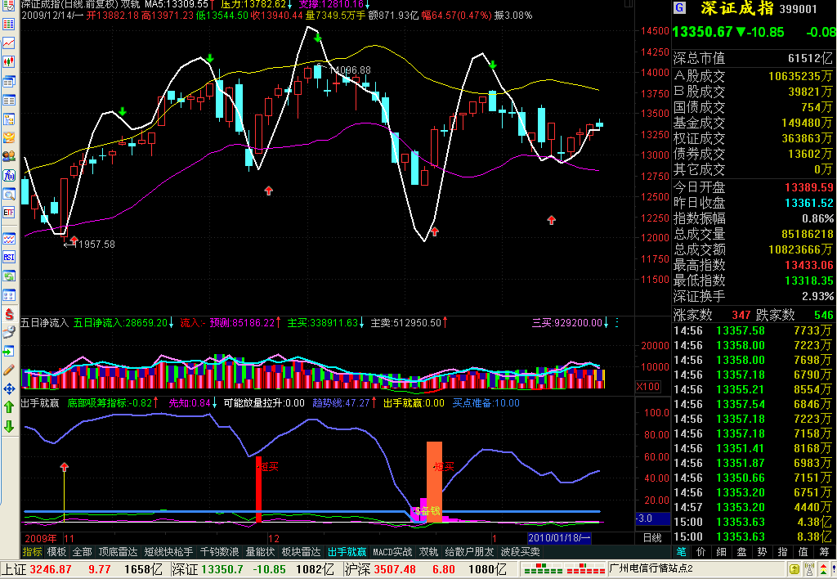Click the 广州电信行情站点2 server label
The width and height of the screenshot is (837, 579).
pyautogui.click(x=651, y=568)
